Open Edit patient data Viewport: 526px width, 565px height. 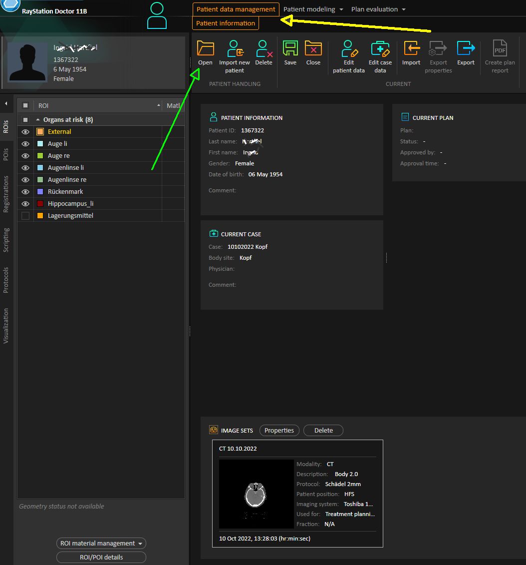tap(349, 49)
